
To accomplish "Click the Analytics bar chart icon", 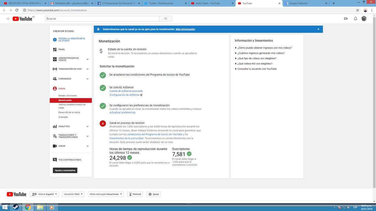I will 55,127.
